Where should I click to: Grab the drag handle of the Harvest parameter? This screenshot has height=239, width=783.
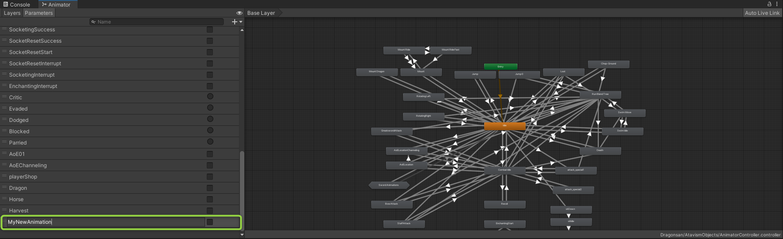[x=4, y=210]
